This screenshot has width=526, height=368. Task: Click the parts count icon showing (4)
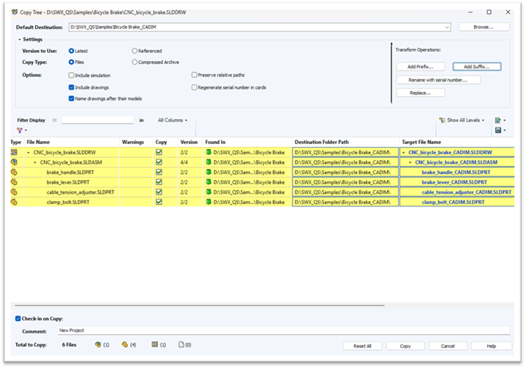[125, 344]
